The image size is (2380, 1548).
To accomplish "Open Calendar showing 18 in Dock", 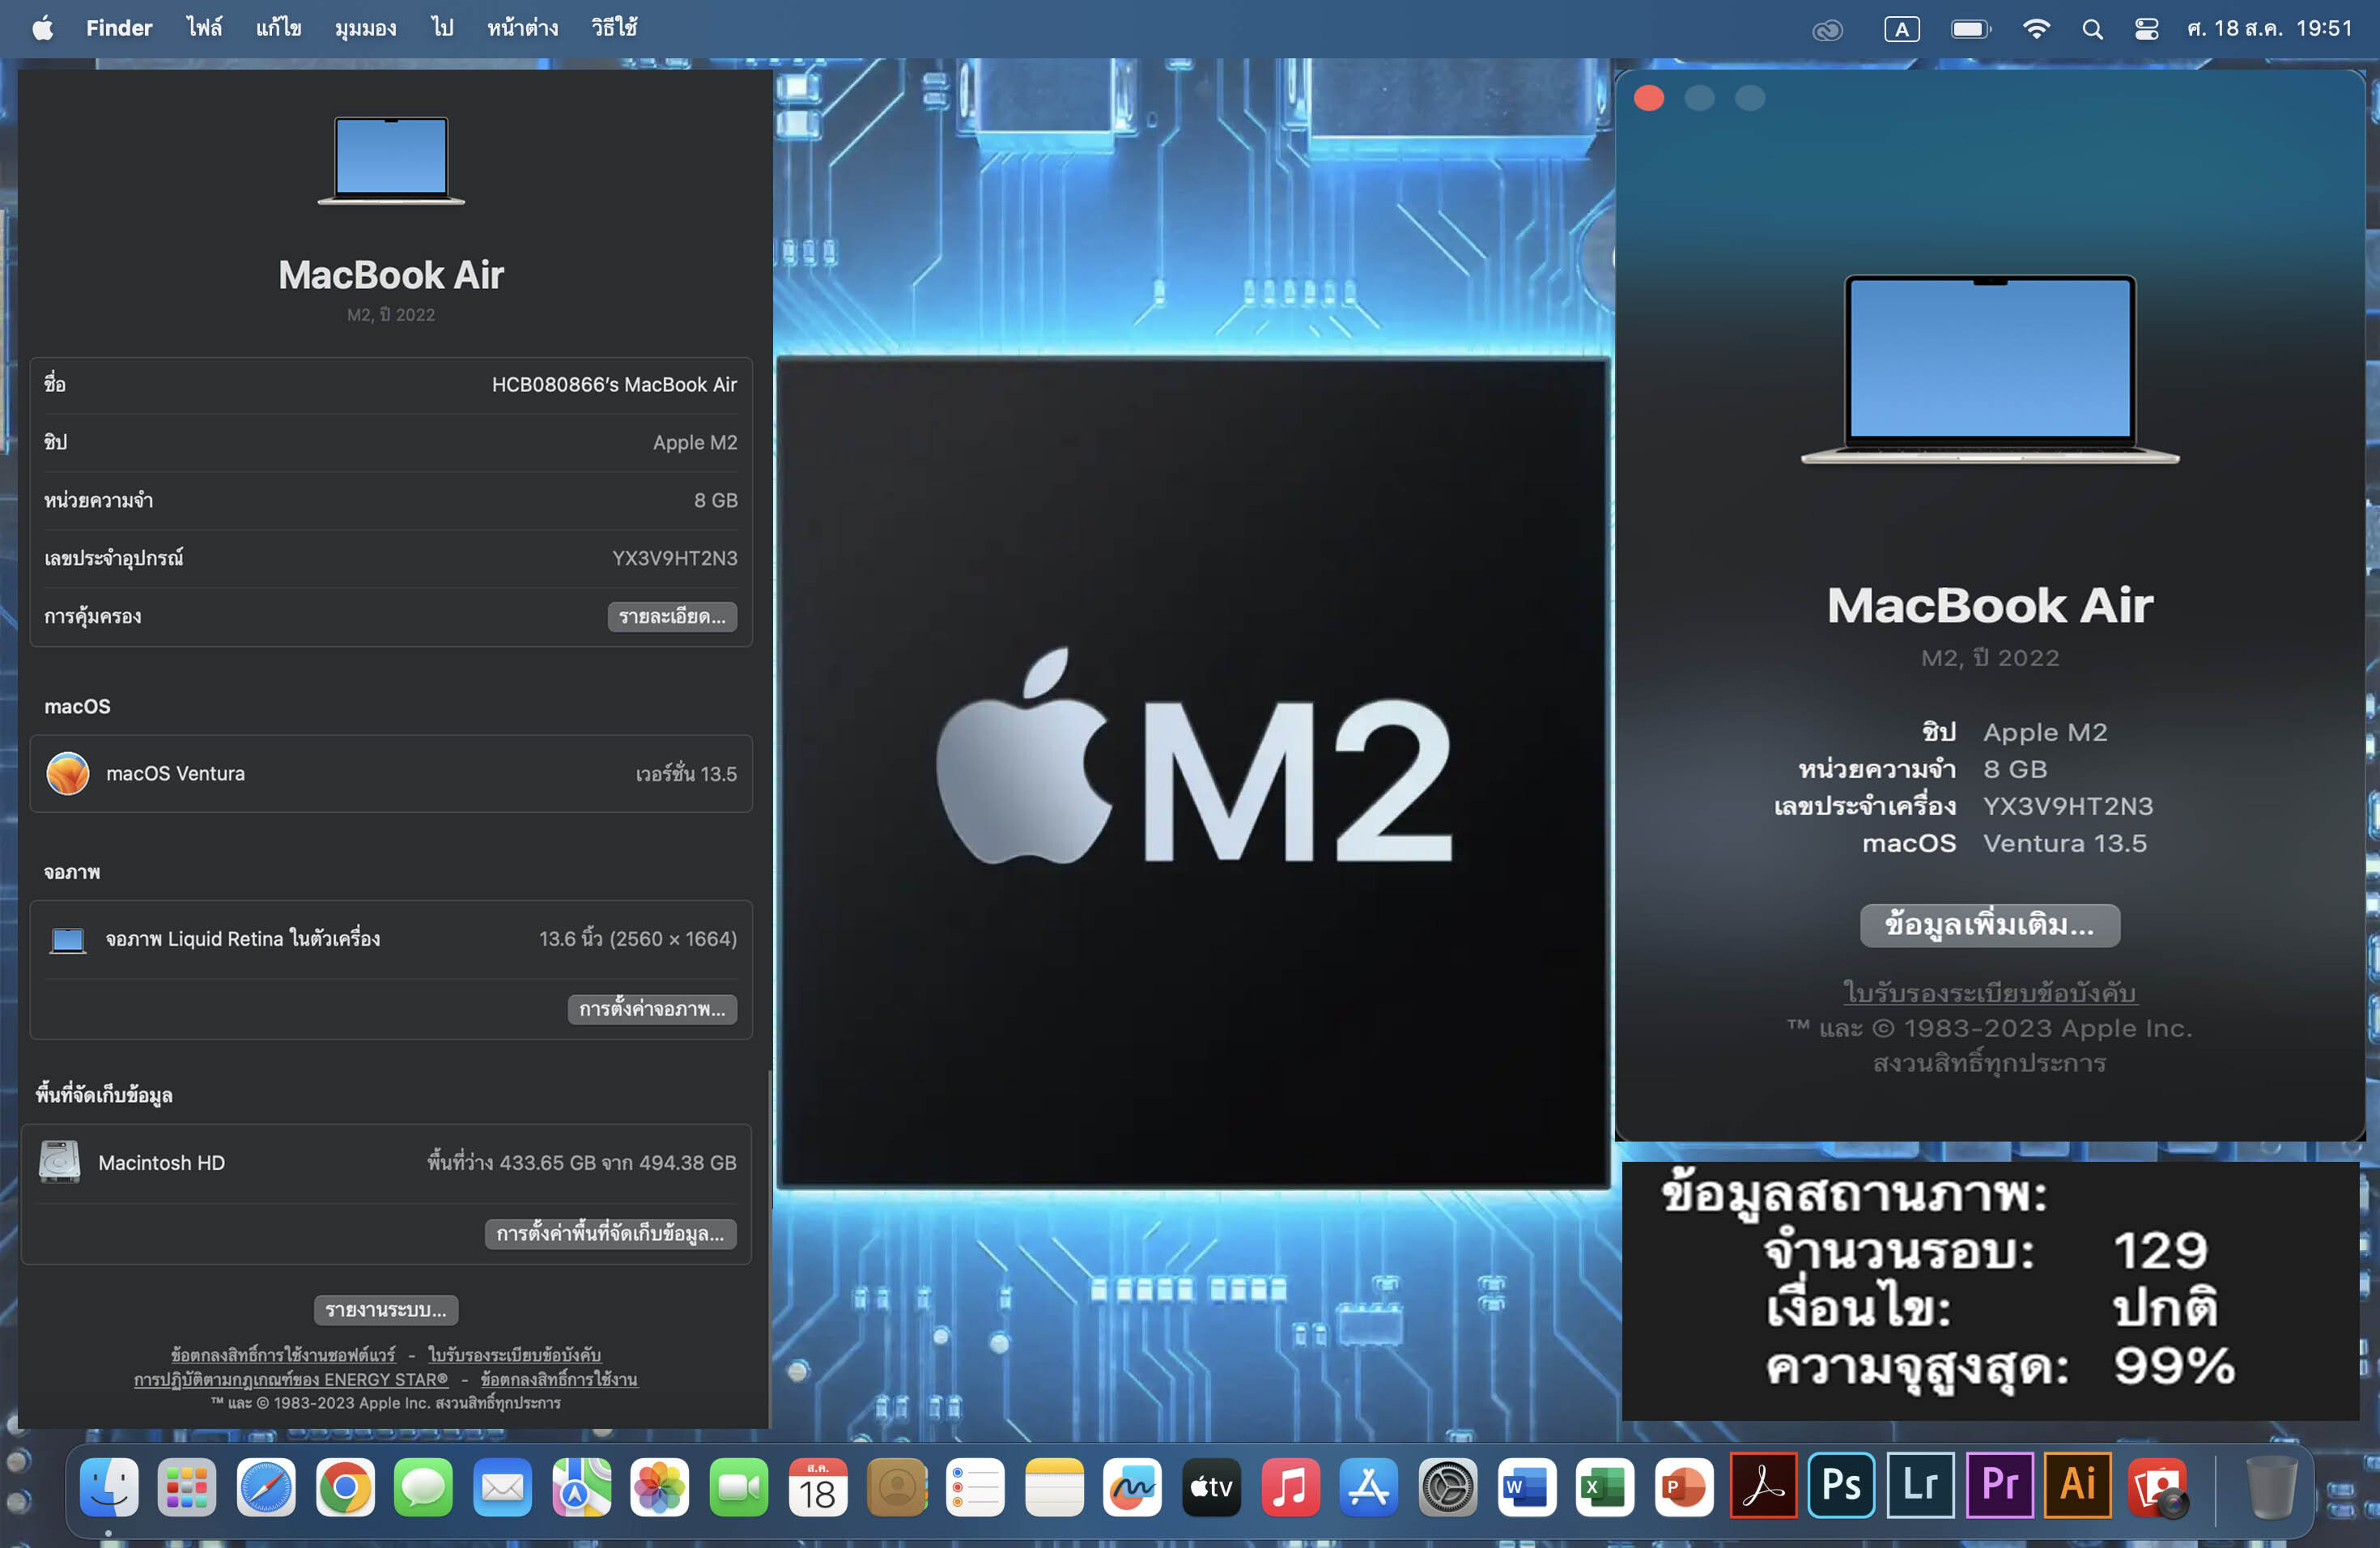I will 818,1487.
